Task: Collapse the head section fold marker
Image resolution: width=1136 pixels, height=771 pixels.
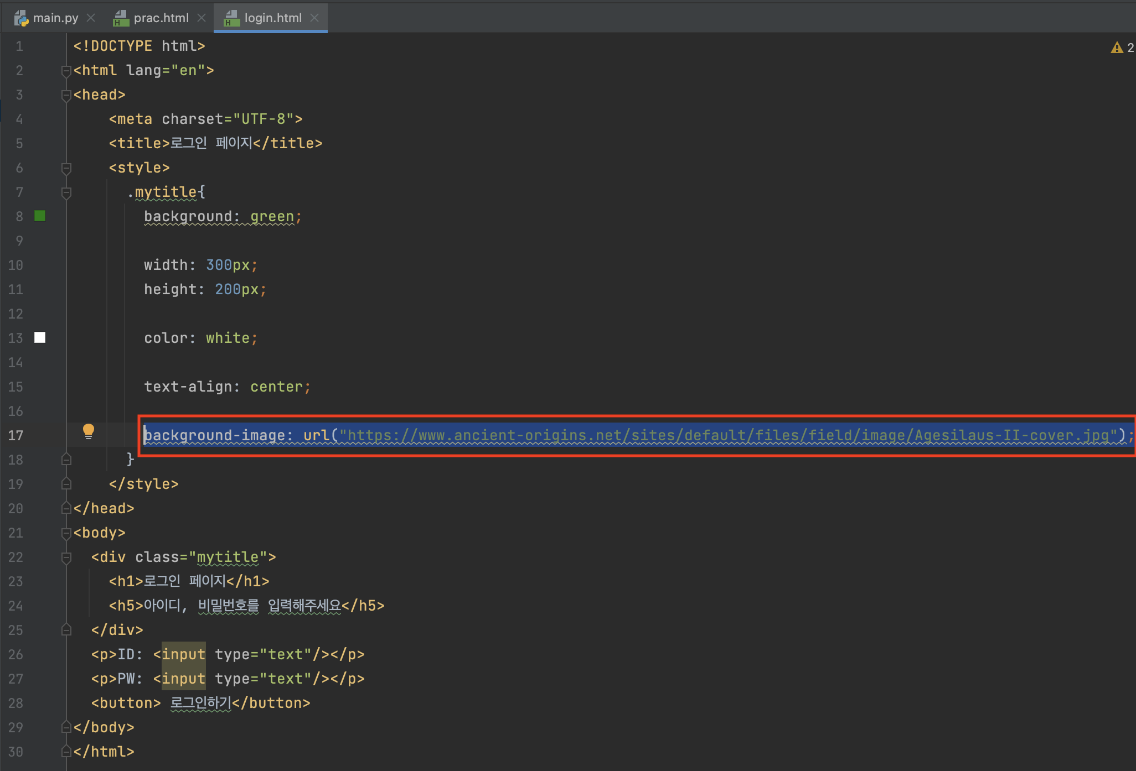Action: click(66, 95)
